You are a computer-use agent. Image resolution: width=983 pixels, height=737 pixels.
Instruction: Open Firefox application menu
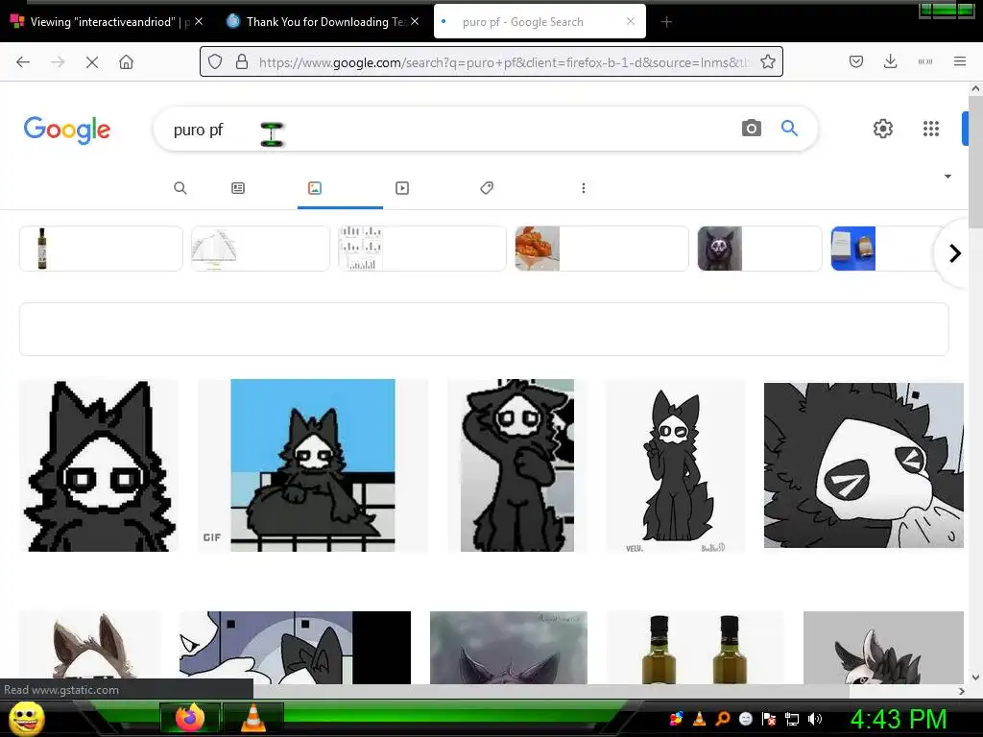coord(960,61)
